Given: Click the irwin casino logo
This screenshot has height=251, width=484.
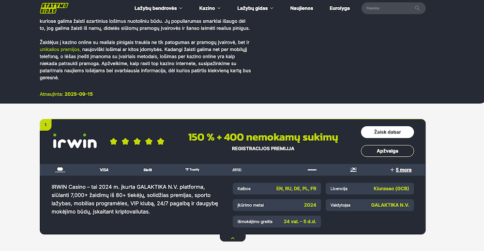Looking at the screenshot, I should (75, 141).
